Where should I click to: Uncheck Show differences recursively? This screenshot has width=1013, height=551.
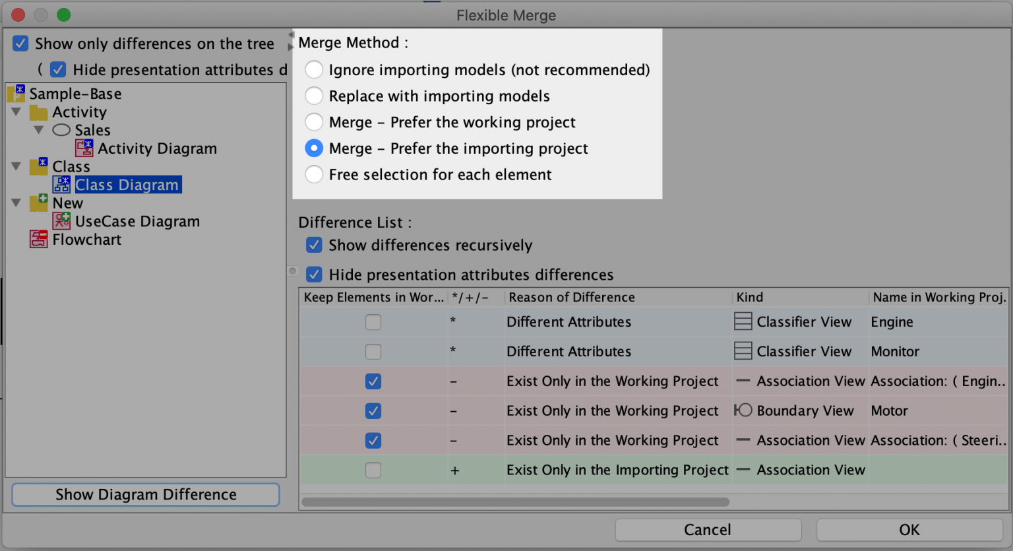pyautogui.click(x=315, y=245)
